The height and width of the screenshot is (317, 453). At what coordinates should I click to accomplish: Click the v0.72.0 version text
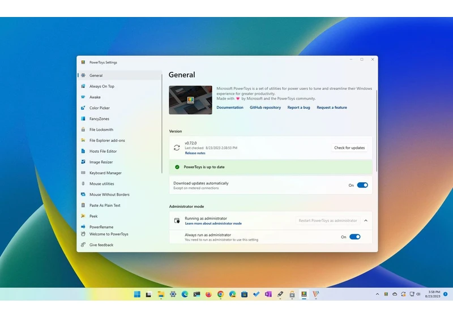[191, 143]
